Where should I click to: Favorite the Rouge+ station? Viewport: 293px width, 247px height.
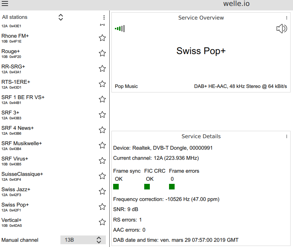[x=102, y=53]
